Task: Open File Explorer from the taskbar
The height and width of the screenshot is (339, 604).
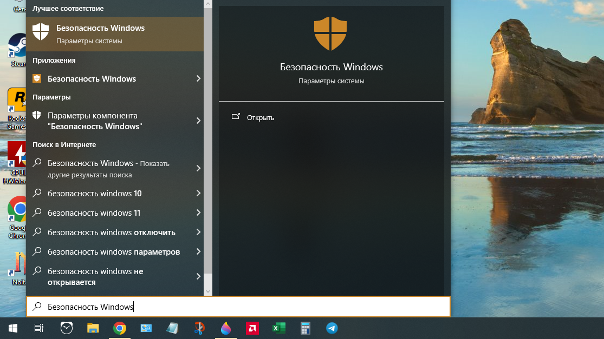Action: click(x=93, y=328)
